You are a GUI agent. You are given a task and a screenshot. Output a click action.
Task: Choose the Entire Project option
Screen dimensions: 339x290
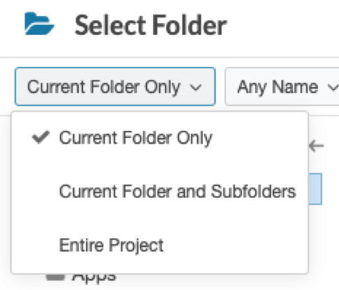point(160,245)
